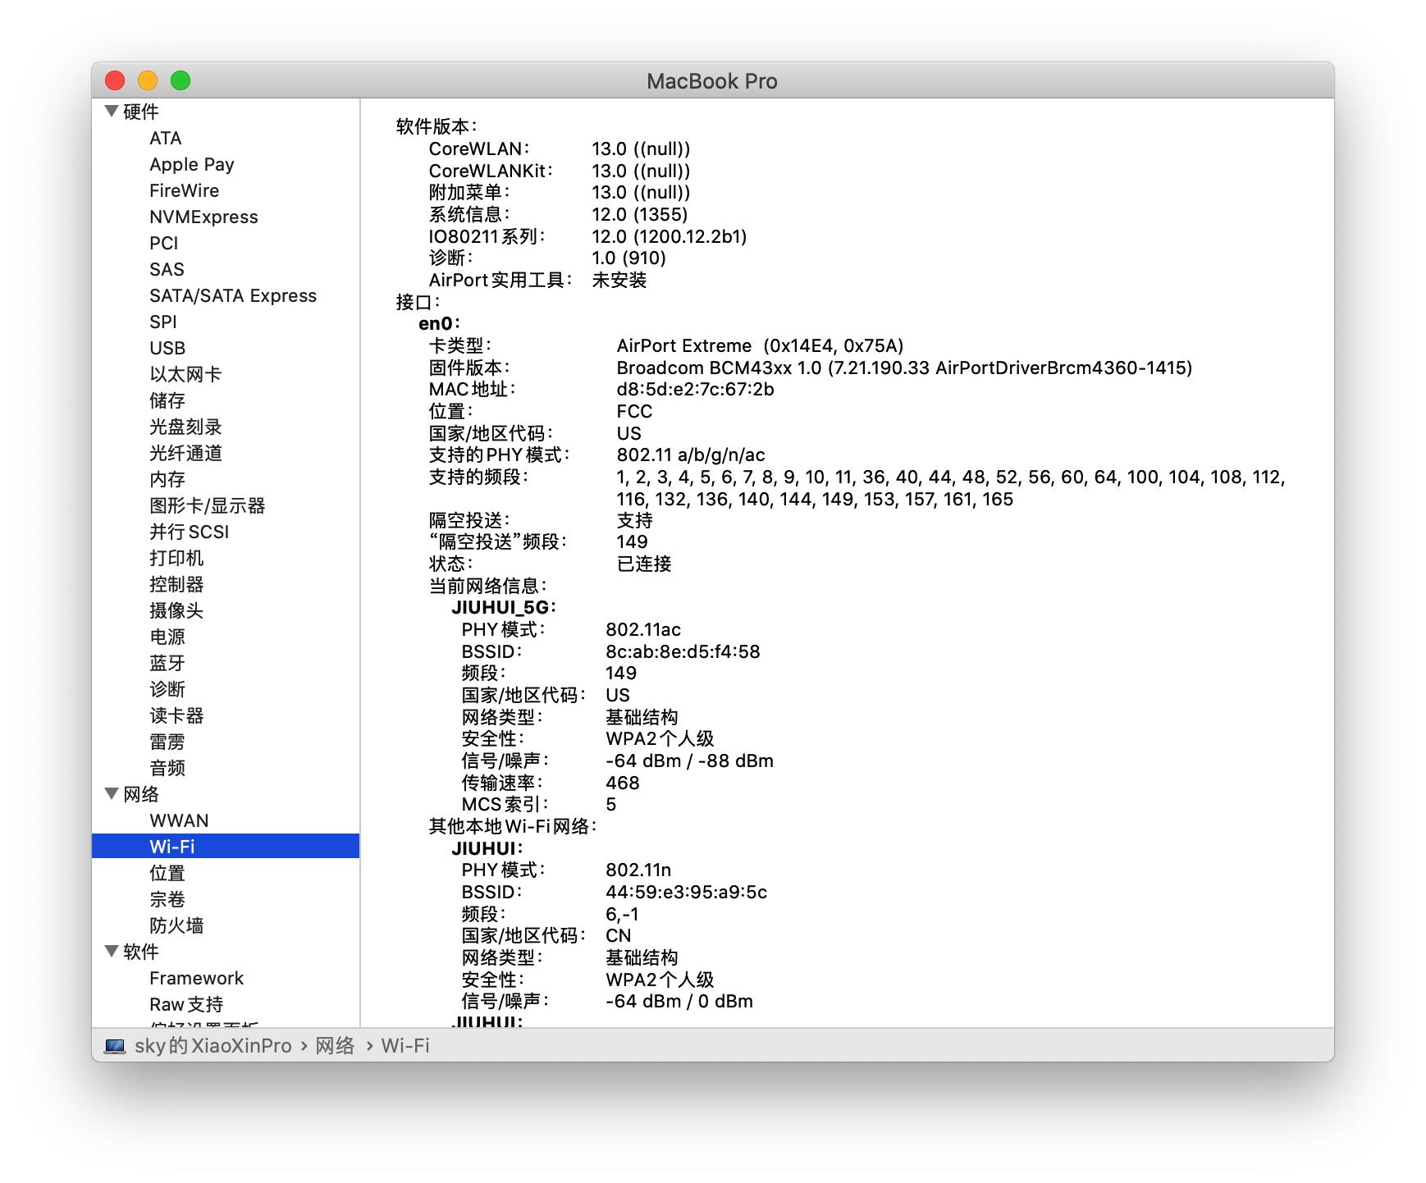
Task: Select 防火墙 under network
Action: tap(176, 925)
